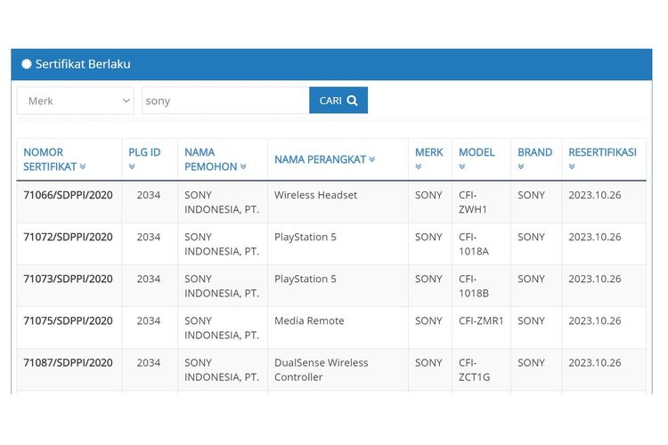This screenshot has width=668, height=445.
Task: Select certificate number 71075/SDPPI/2020
Action: (x=69, y=321)
